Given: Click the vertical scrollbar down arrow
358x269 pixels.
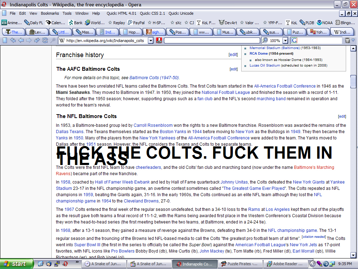Looking at the screenshot, I should pos(353,255).
